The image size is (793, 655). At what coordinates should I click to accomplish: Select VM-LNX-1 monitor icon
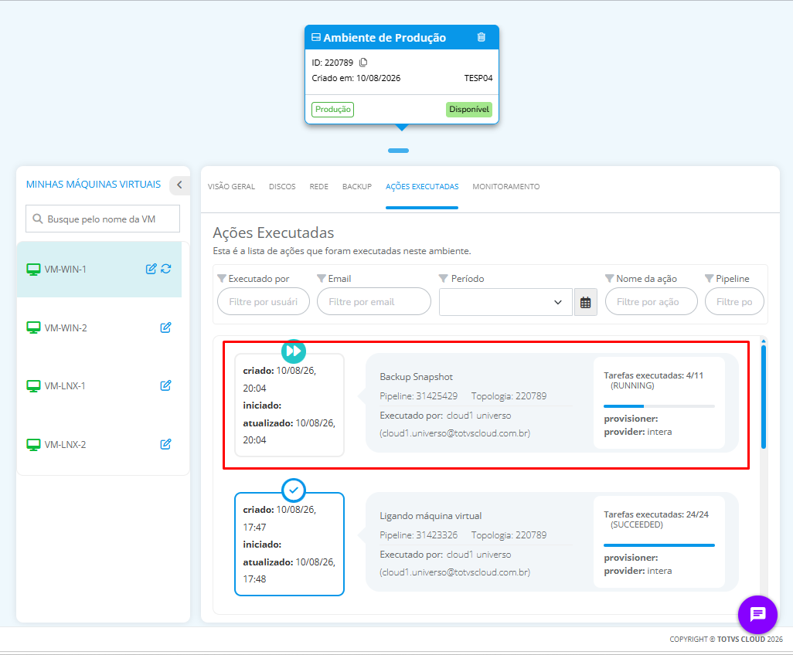pos(33,386)
